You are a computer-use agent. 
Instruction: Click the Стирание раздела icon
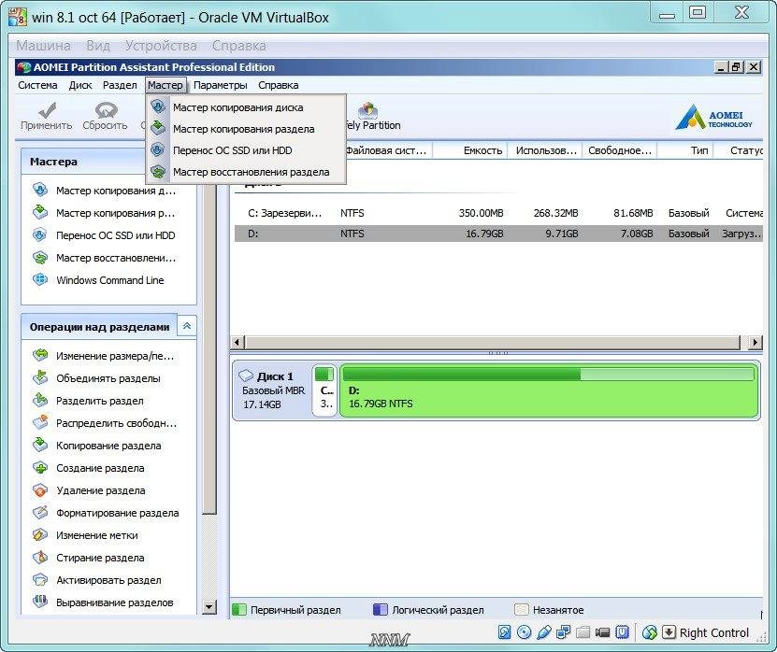pos(40,557)
